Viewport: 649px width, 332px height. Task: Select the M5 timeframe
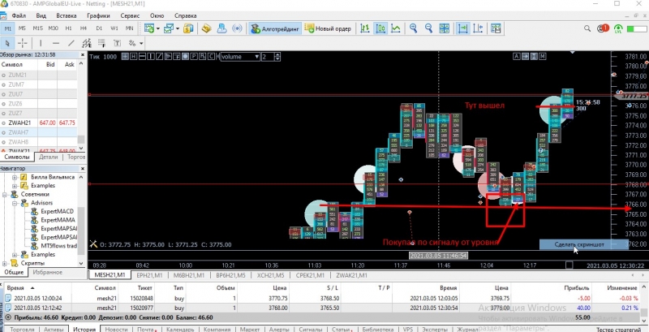[22, 28]
